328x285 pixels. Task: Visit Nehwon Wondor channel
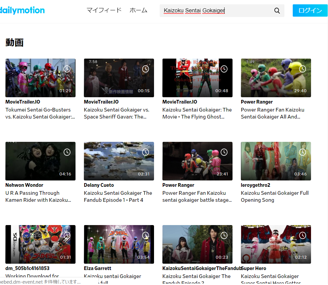coord(24,185)
